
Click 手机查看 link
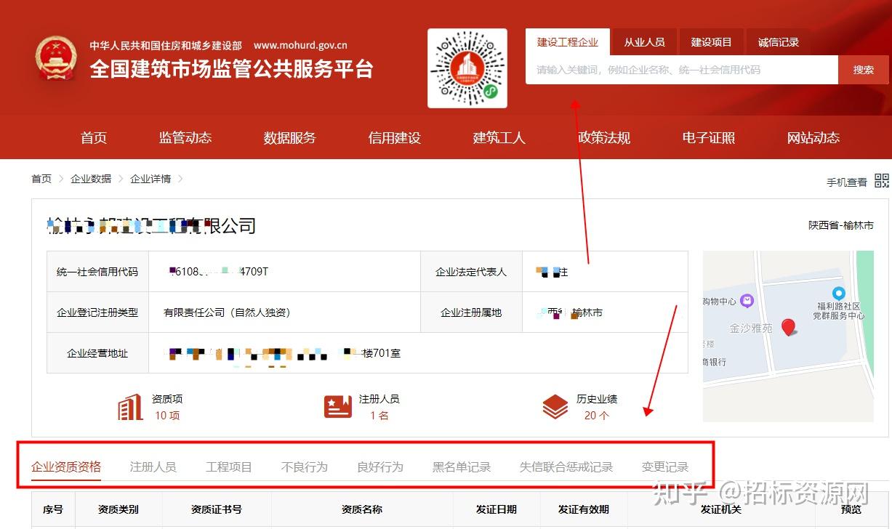[x=847, y=182]
